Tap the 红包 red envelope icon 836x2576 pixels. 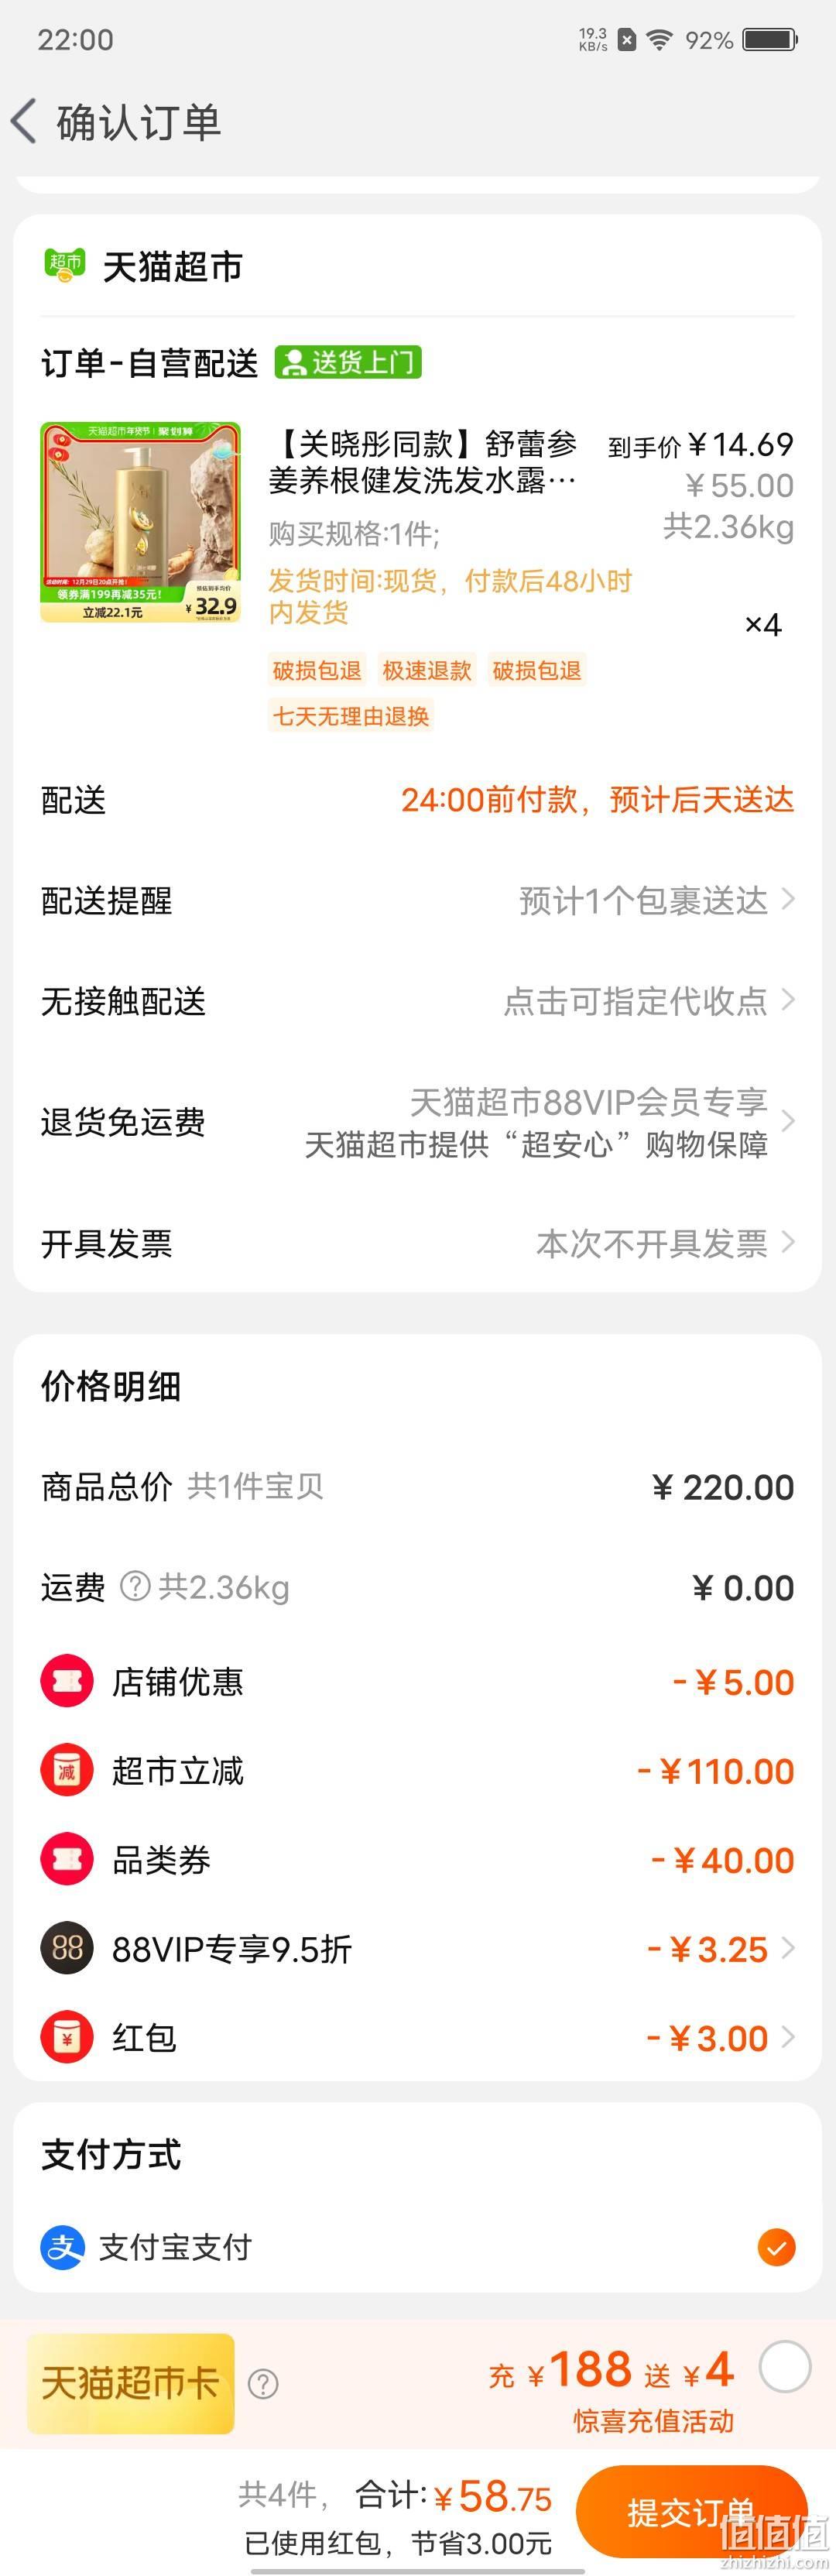(67, 2037)
